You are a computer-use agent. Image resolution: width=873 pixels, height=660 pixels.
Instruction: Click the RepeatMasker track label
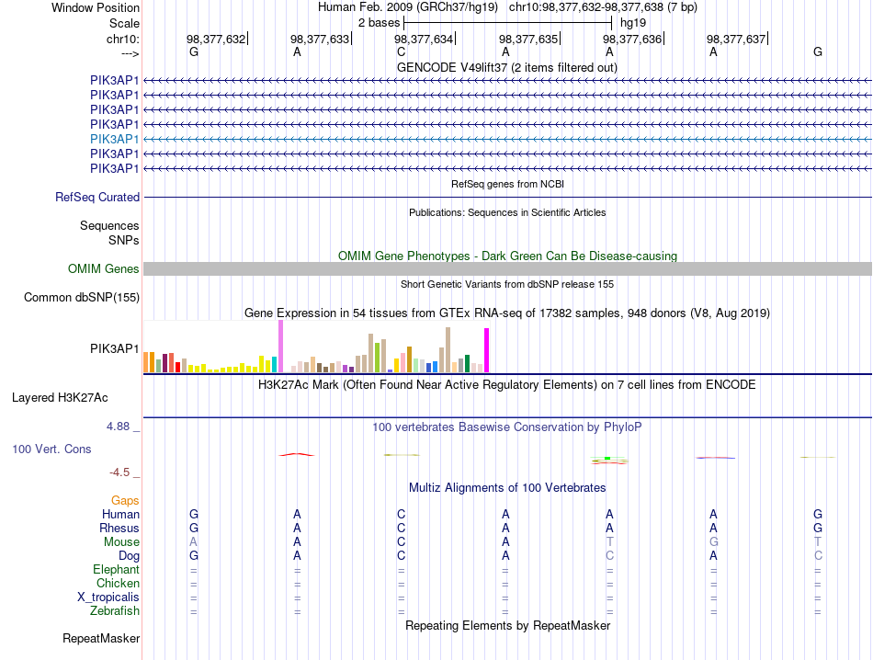101,638
